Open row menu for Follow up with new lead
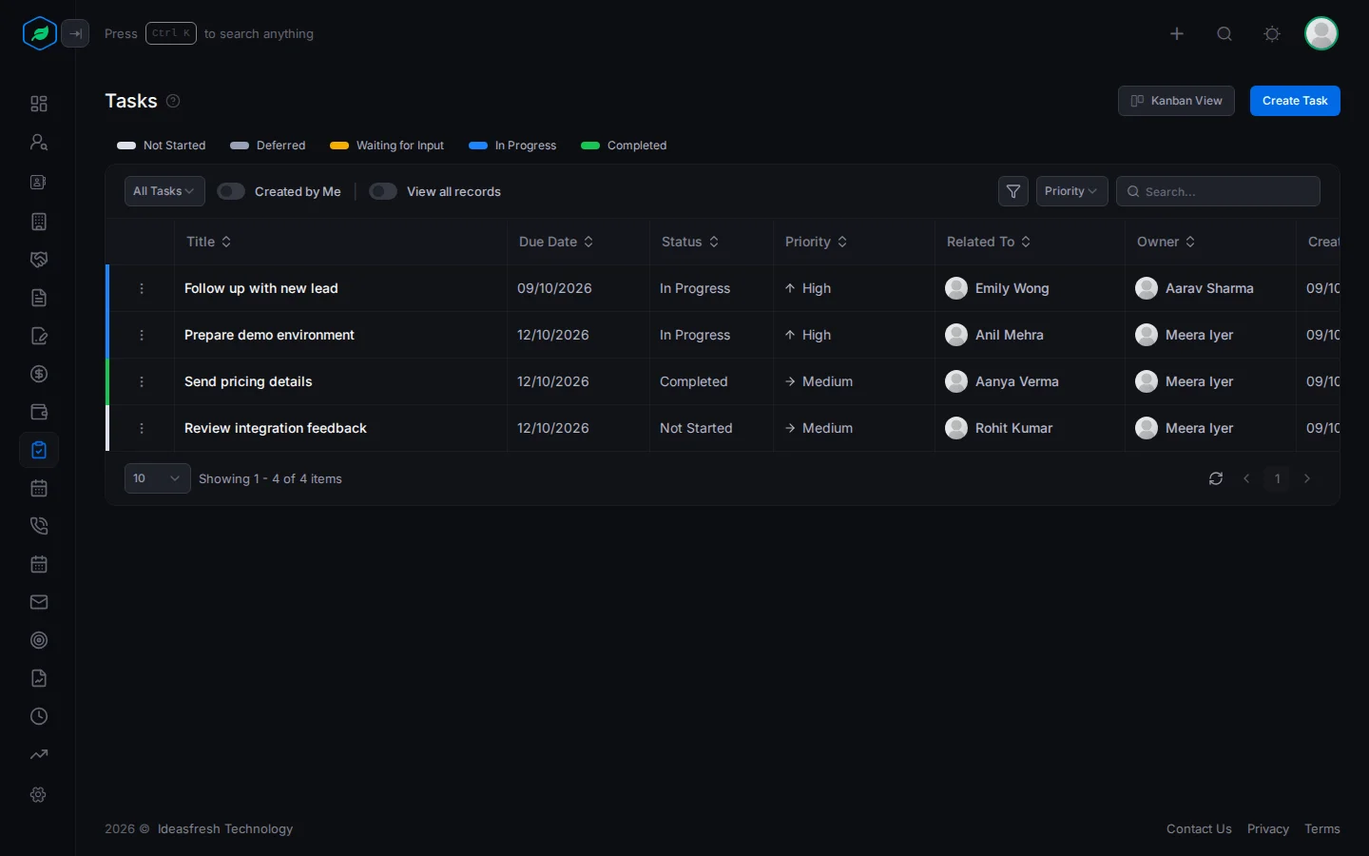The image size is (1369, 856). [x=142, y=288]
